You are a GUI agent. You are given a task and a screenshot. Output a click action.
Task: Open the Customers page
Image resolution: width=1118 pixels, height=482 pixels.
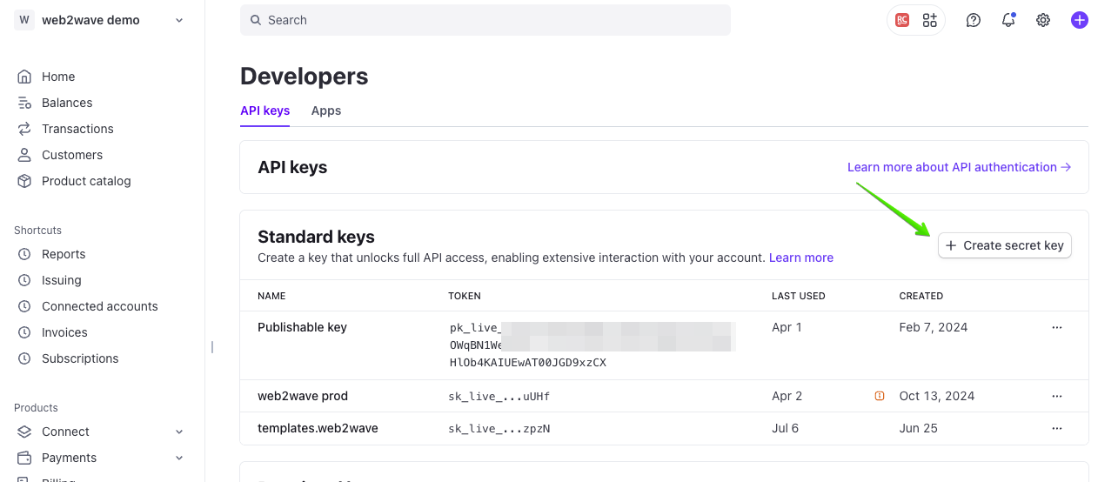coord(72,155)
